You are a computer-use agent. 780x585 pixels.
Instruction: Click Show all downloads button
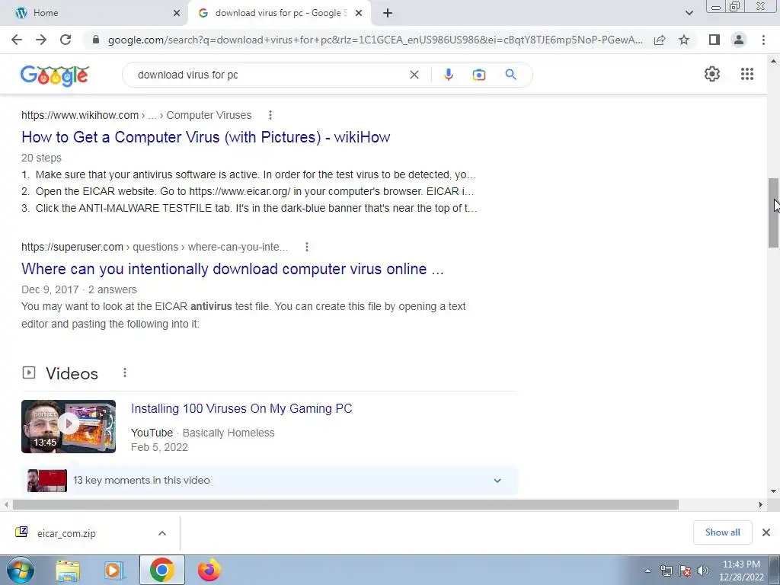point(722,532)
